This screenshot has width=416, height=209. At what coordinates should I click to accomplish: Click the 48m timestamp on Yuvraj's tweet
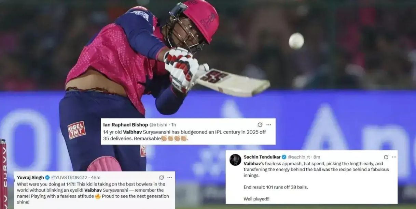tap(95, 177)
